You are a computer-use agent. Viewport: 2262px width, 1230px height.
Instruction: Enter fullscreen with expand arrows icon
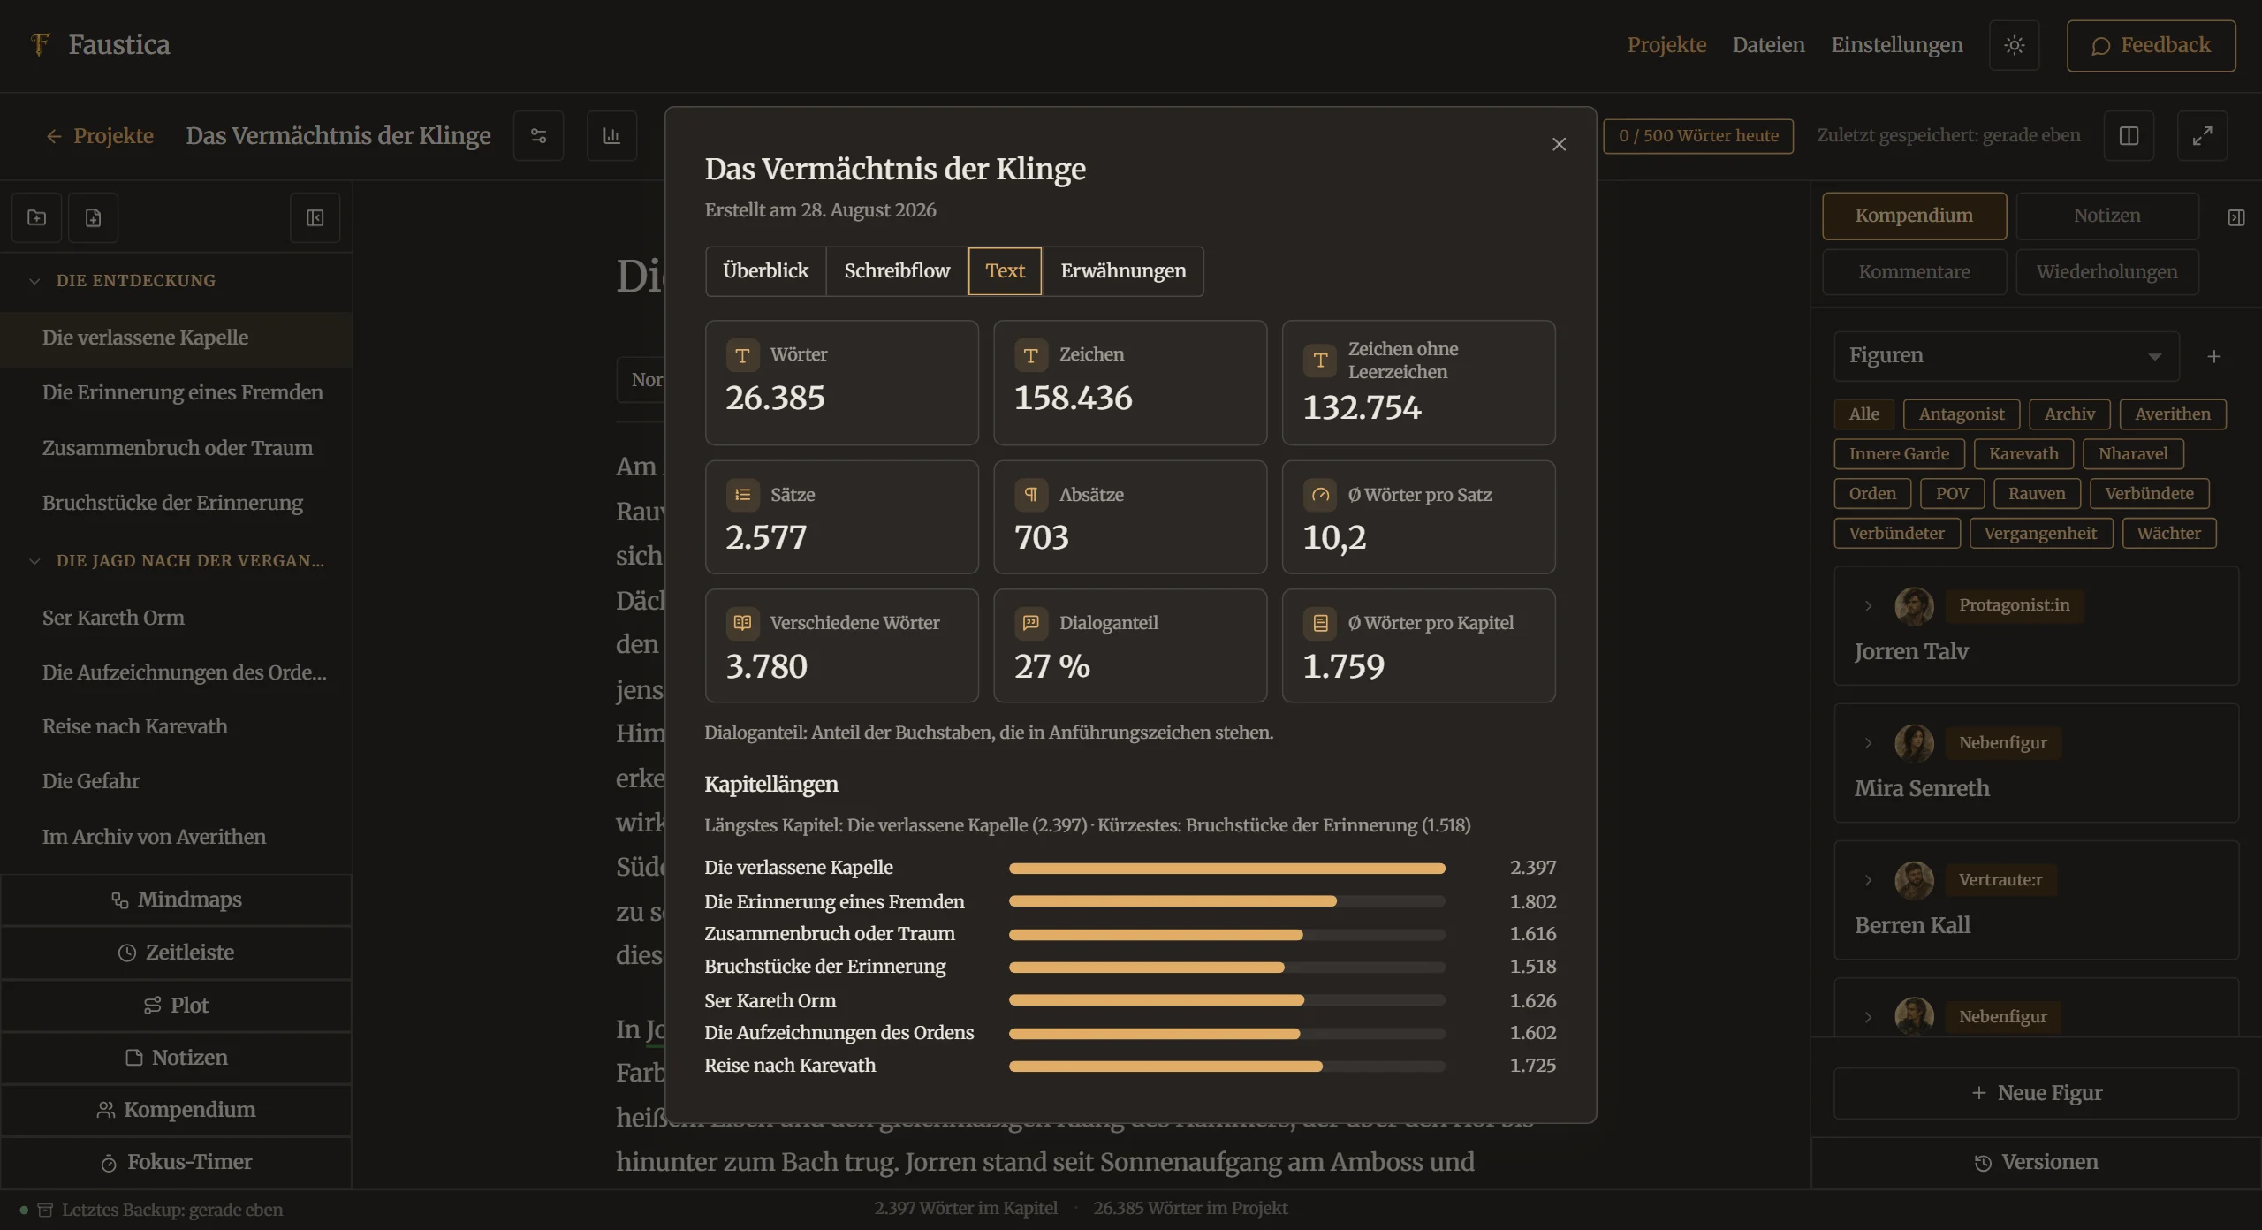pos(2202,136)
